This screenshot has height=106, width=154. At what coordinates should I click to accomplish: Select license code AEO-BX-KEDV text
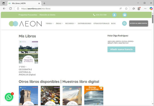(121, 42)
